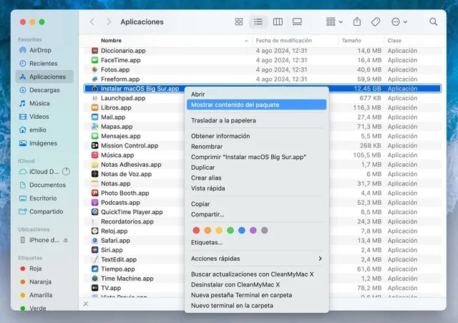This screenshot has height=323, width=458.
Task: Click the tag toolbar icon
Action: click(x=376, y=21)
